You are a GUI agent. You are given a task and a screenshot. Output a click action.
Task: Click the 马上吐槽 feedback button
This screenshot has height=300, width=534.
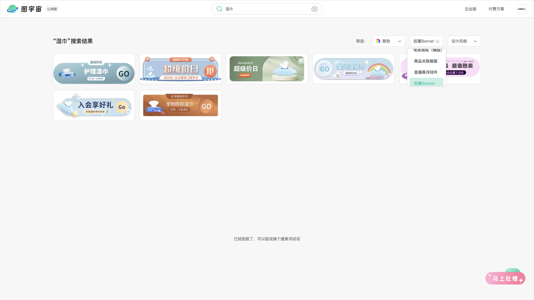coord(505,278)
